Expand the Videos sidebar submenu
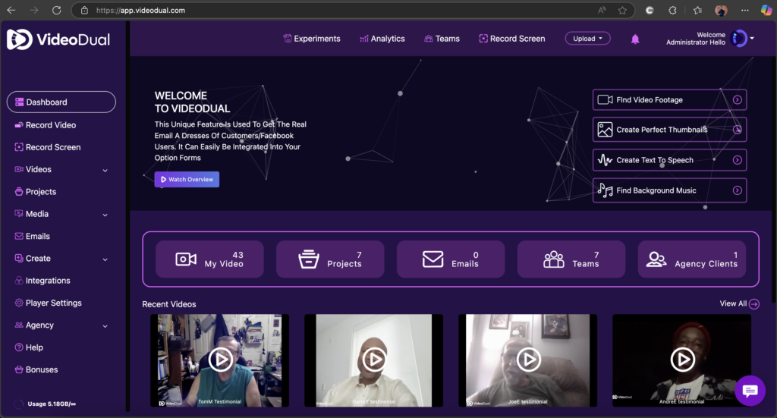 click(105, 171)
